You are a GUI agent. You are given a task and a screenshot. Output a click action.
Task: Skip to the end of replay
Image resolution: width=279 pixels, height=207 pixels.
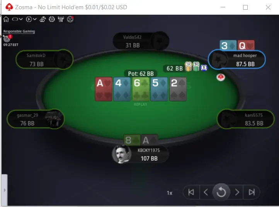click(252, 192)
